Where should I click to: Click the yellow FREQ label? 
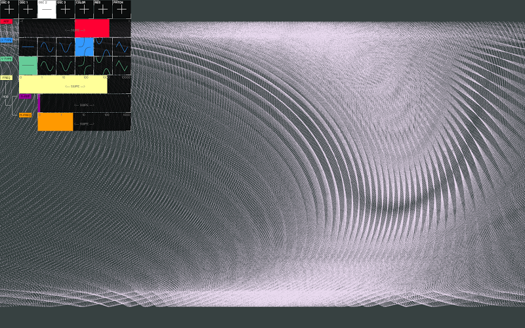tap(7, 77)
